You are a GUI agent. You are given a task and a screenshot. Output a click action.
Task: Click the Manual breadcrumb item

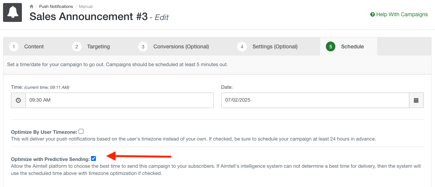86,7
